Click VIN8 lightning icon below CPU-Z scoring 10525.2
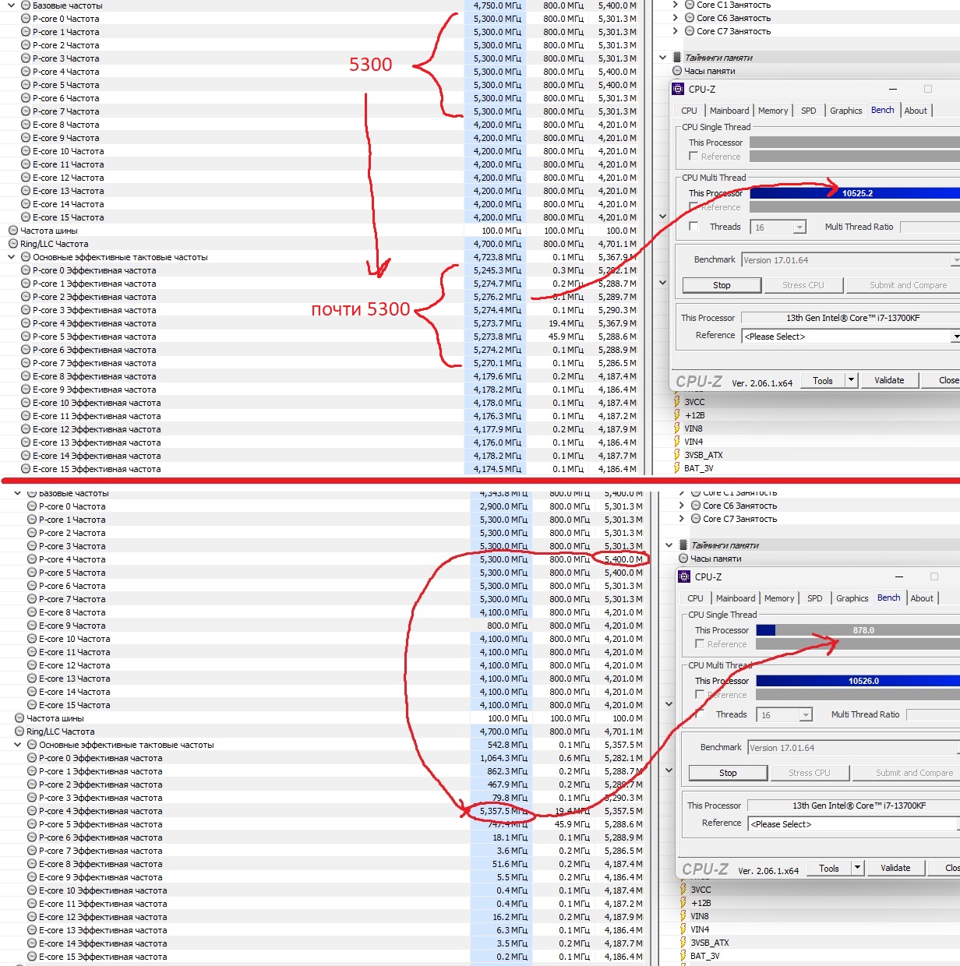960x966 pixels. 677,428
